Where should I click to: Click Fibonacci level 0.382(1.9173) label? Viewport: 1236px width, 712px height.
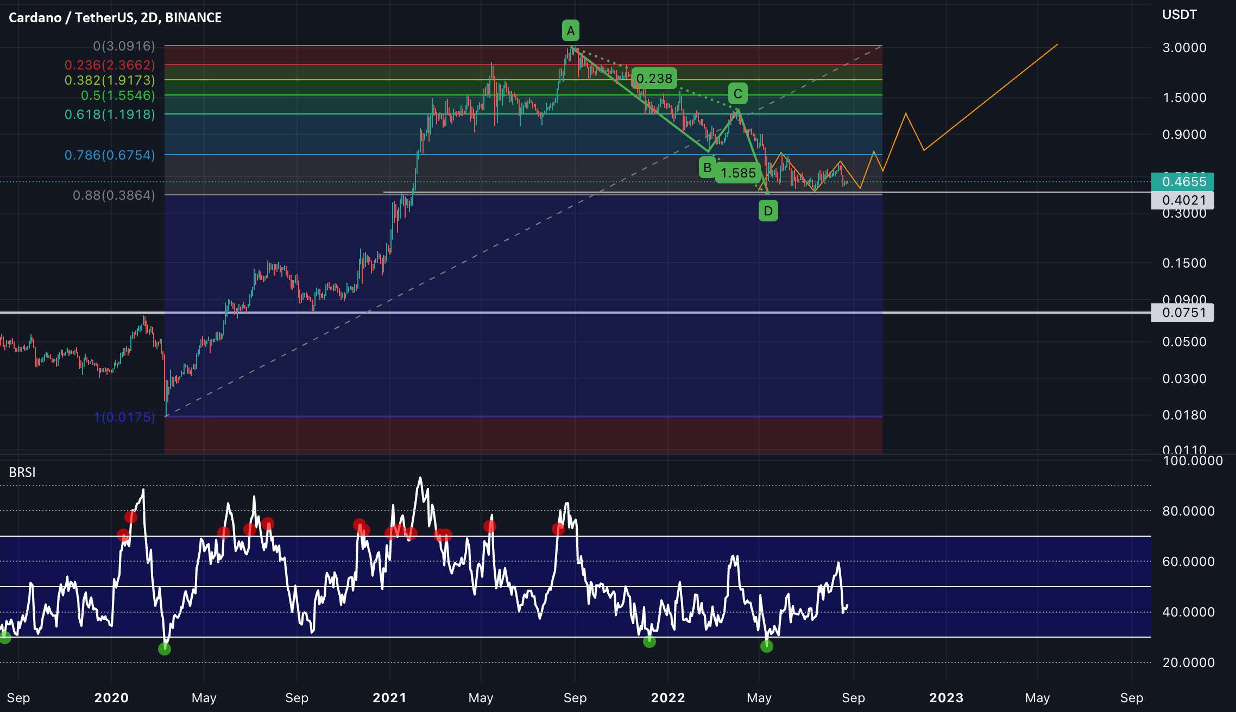coord(110,80)
